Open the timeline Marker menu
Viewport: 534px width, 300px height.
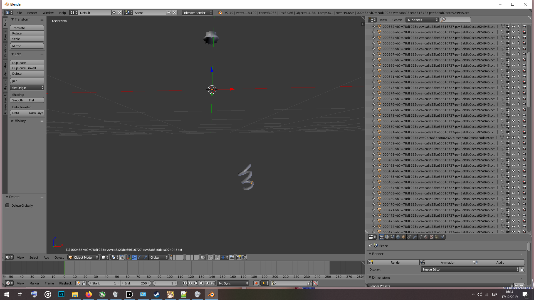click(x=34, y=283)
